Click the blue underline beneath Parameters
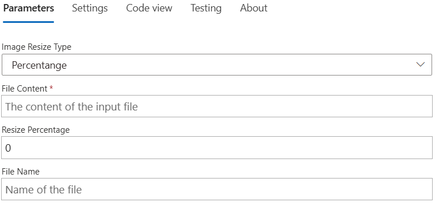This screenshot has height=210, width=439. (29, 22)
